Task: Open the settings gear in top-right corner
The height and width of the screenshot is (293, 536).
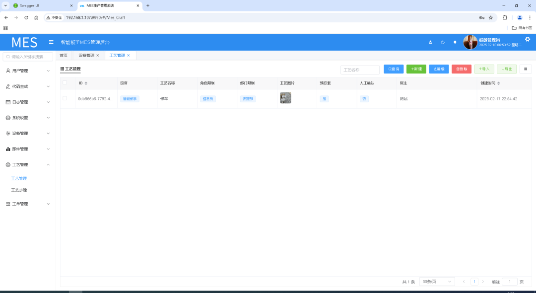Action: click(528, 39)
